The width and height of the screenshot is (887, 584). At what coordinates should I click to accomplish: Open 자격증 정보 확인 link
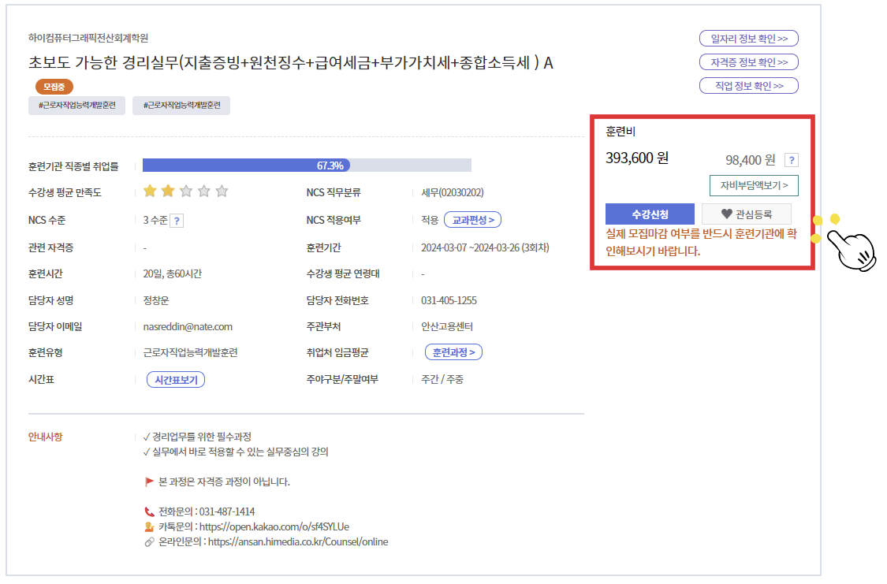[749, 62]
